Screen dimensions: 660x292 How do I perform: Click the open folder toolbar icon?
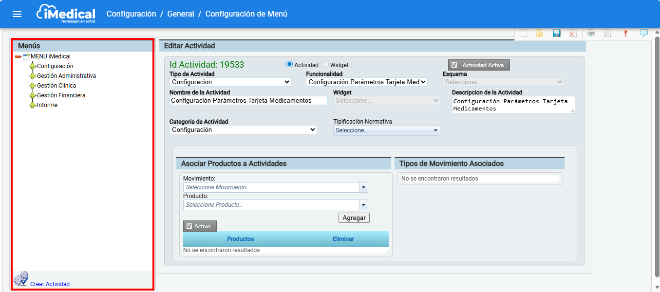pos(540,33)
